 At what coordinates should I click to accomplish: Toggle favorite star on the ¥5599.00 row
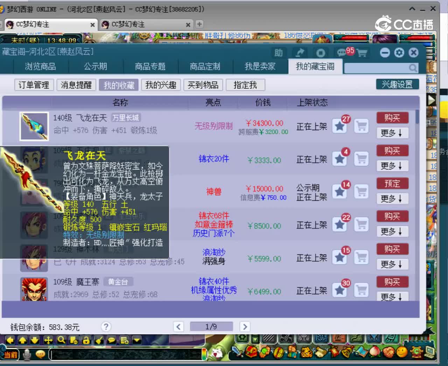(339, 257)
